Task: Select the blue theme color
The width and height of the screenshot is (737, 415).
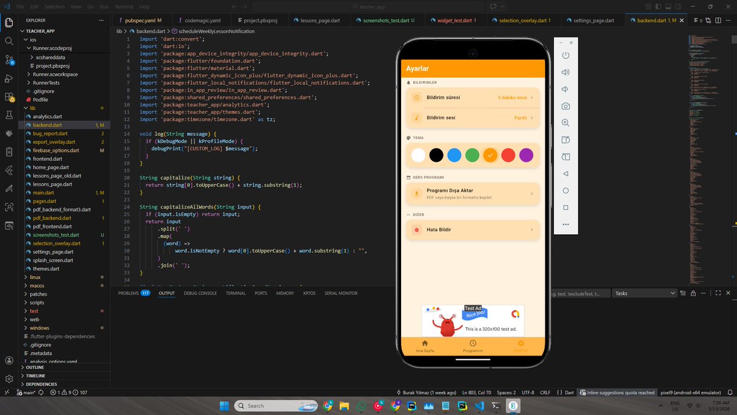Action: coord(454,156)
